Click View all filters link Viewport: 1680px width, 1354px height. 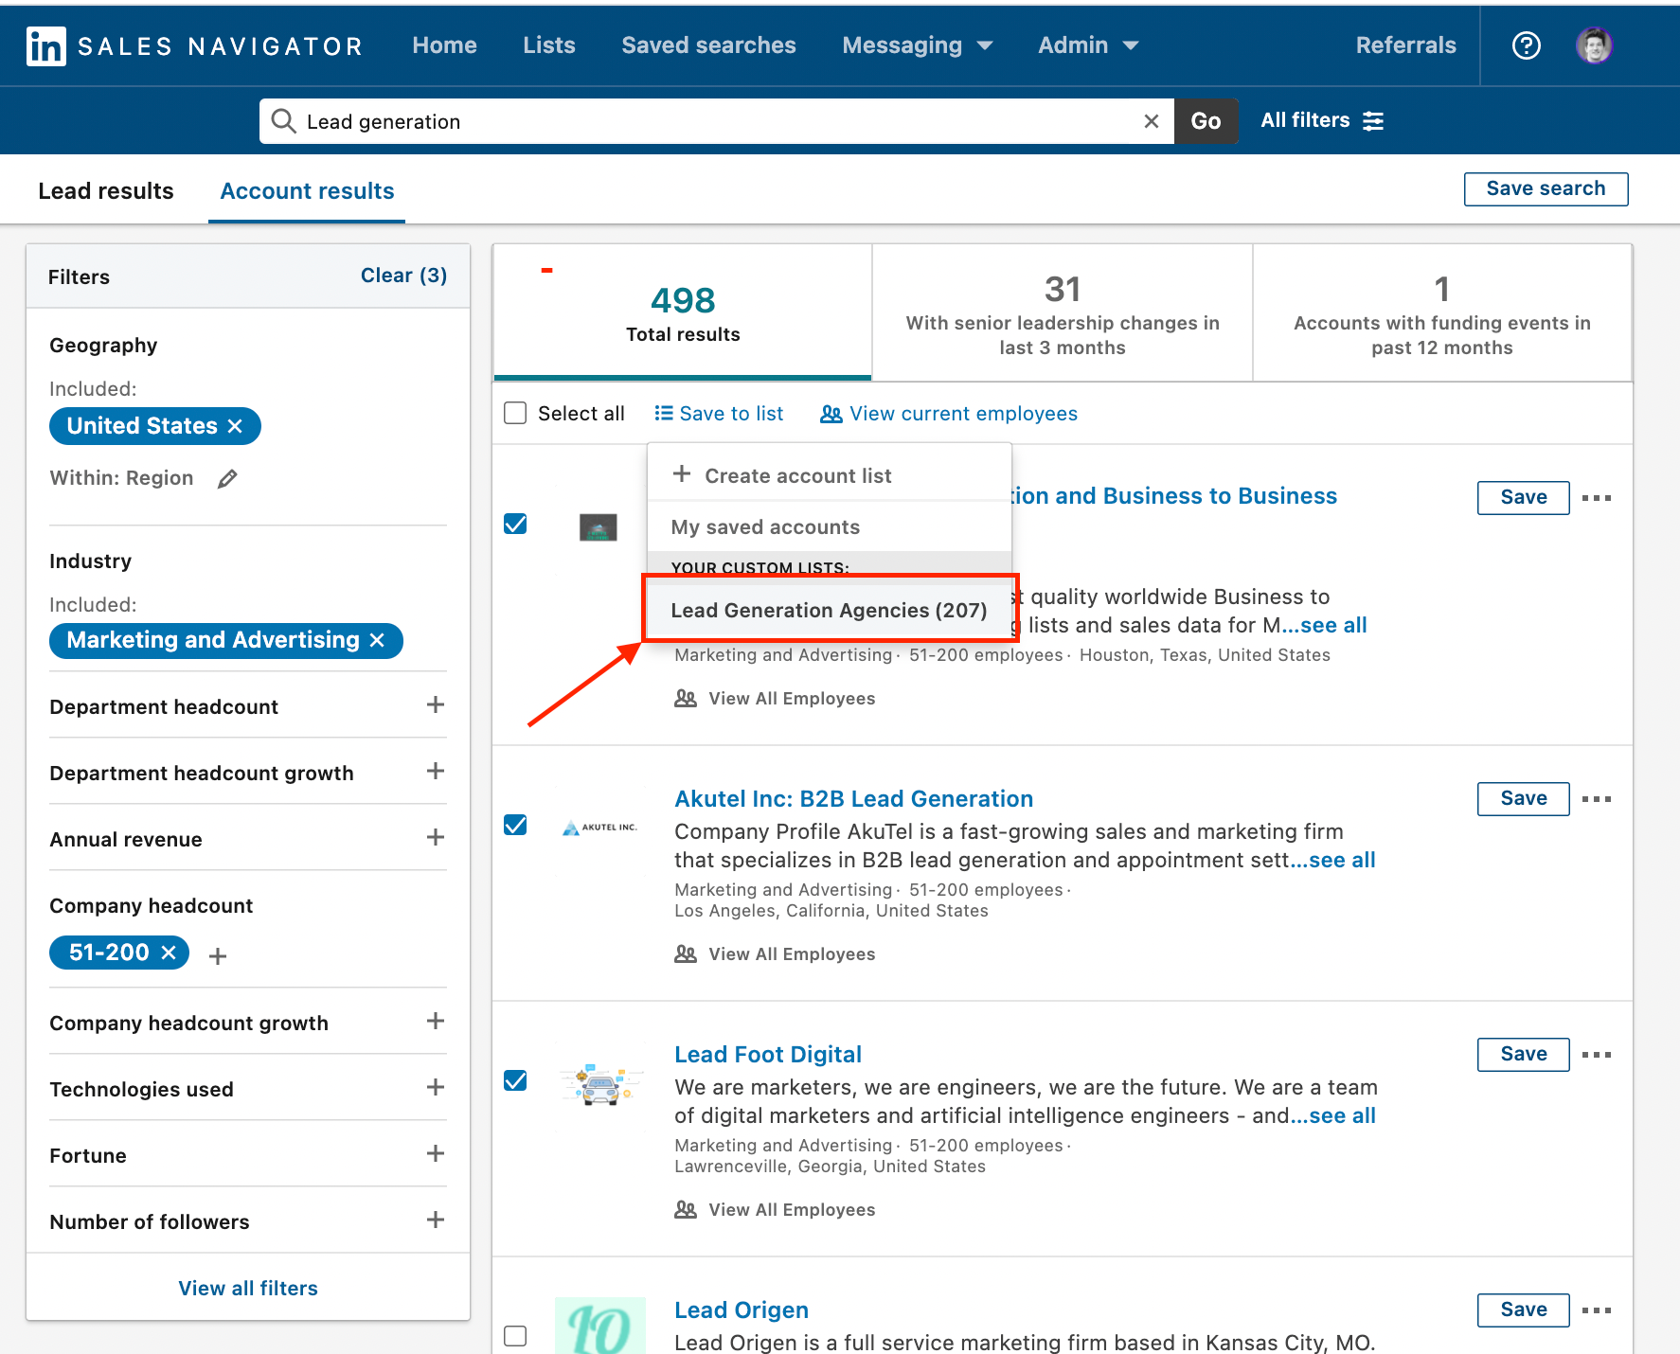248,1289
